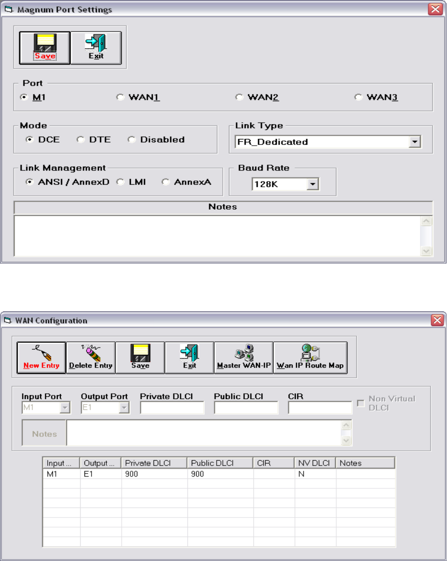Image resolution: width=447 pixels, height=561 pixels.
Task: Select the M1 port radio button
Action: [24, 97]
